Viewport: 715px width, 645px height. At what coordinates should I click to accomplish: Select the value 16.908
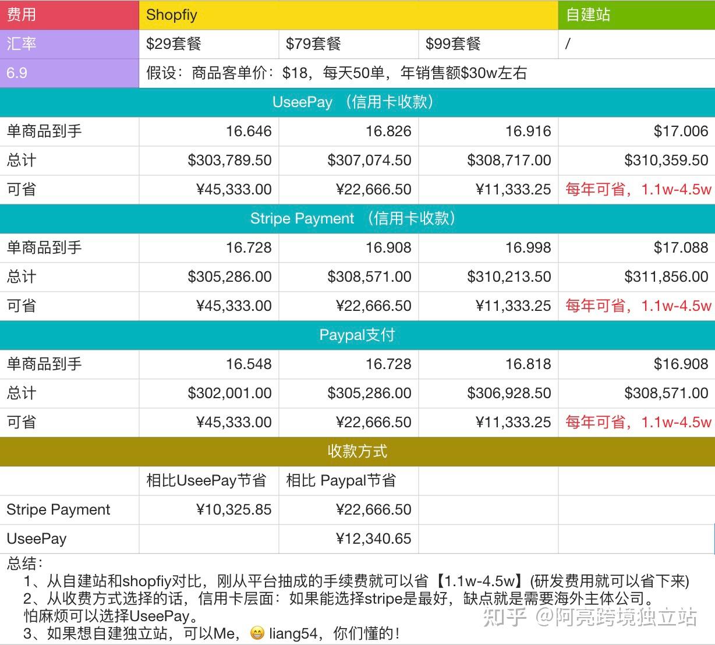pos(388,247)
